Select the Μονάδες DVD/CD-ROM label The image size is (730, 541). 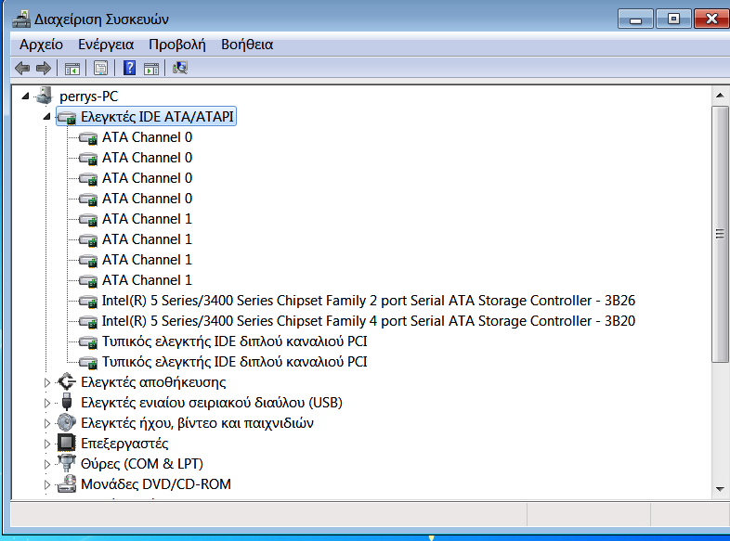tap(155, 484)
